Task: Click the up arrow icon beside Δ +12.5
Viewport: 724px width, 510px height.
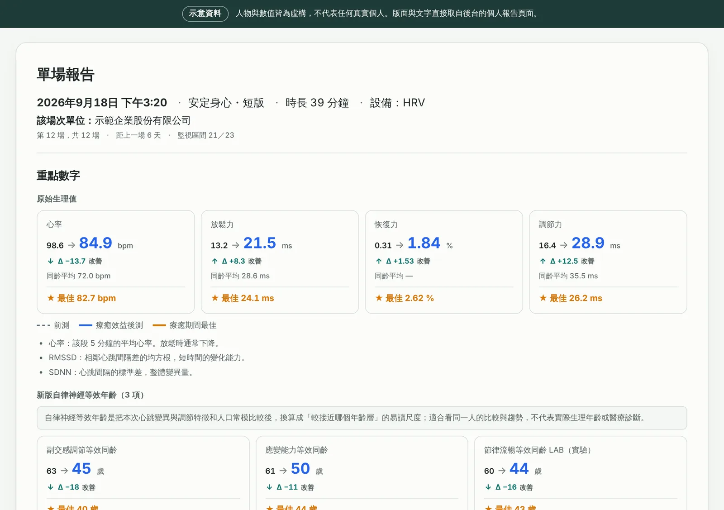Action: 543,261
